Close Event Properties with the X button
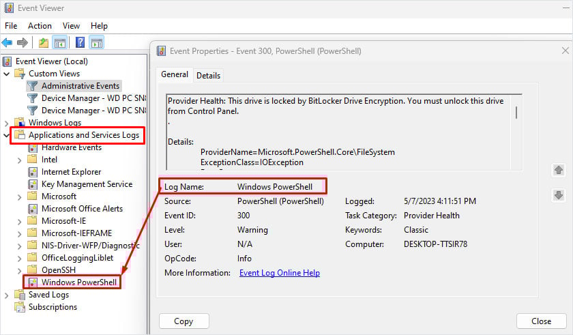573x335 pixels. coord(565,50)
